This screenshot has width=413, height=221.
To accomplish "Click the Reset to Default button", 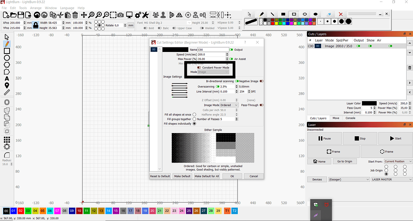I will (160, 176).
